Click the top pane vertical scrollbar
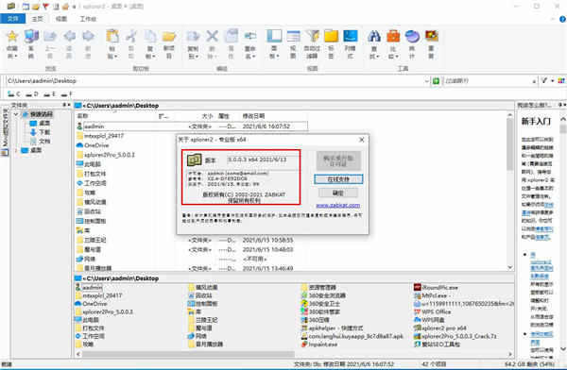 point(510,144)
